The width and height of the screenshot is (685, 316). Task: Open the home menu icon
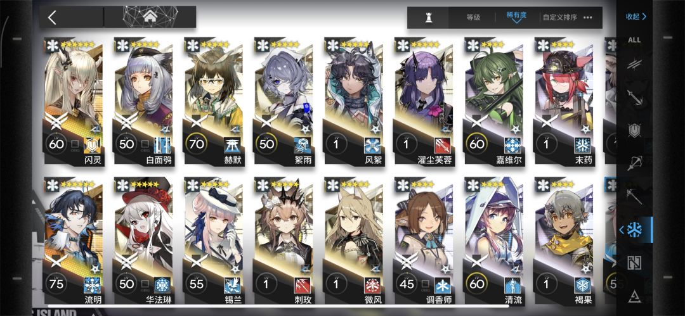click(150, 17)
